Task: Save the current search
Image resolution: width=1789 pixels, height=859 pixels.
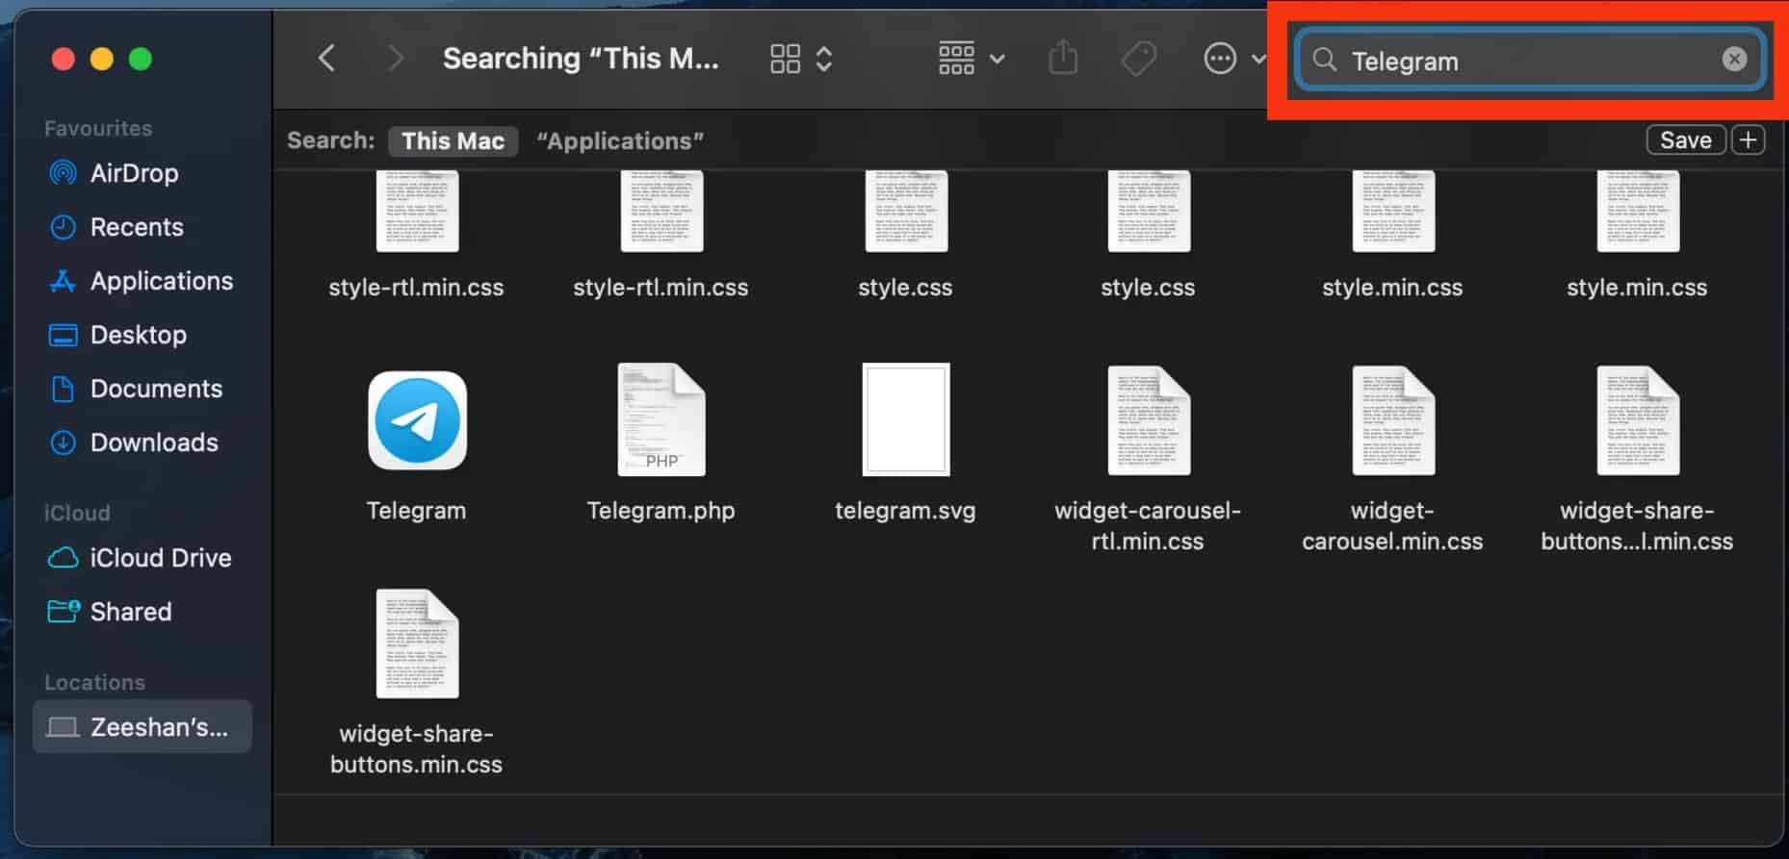Action: (1685, 140)
